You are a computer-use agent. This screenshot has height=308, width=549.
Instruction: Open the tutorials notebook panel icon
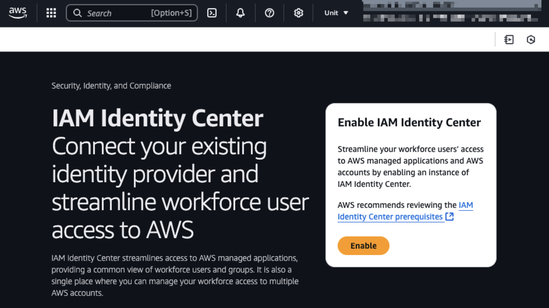pyautogui.click(x=509, y=39)
